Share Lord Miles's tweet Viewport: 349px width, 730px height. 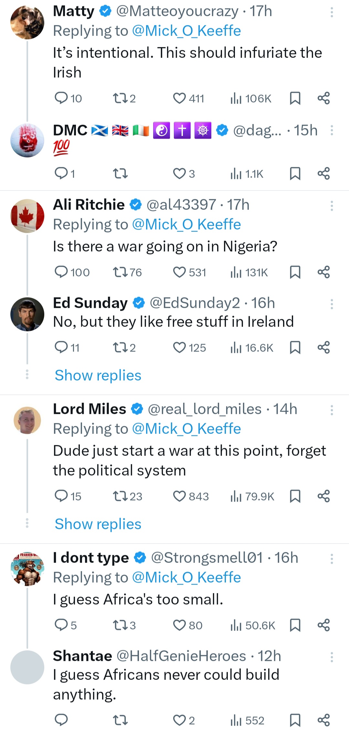pos(323,496)
